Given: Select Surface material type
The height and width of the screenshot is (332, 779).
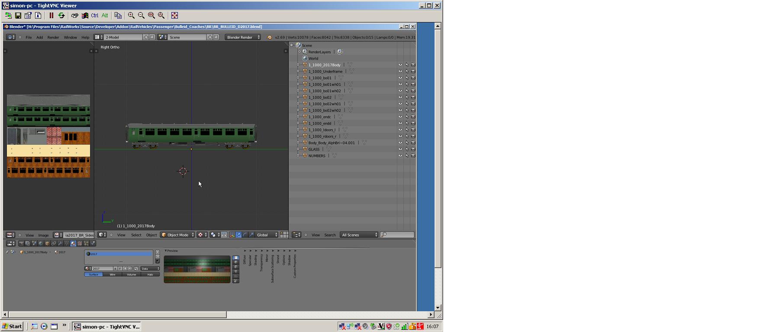Looking at the screenshot, I should point(93,275).
